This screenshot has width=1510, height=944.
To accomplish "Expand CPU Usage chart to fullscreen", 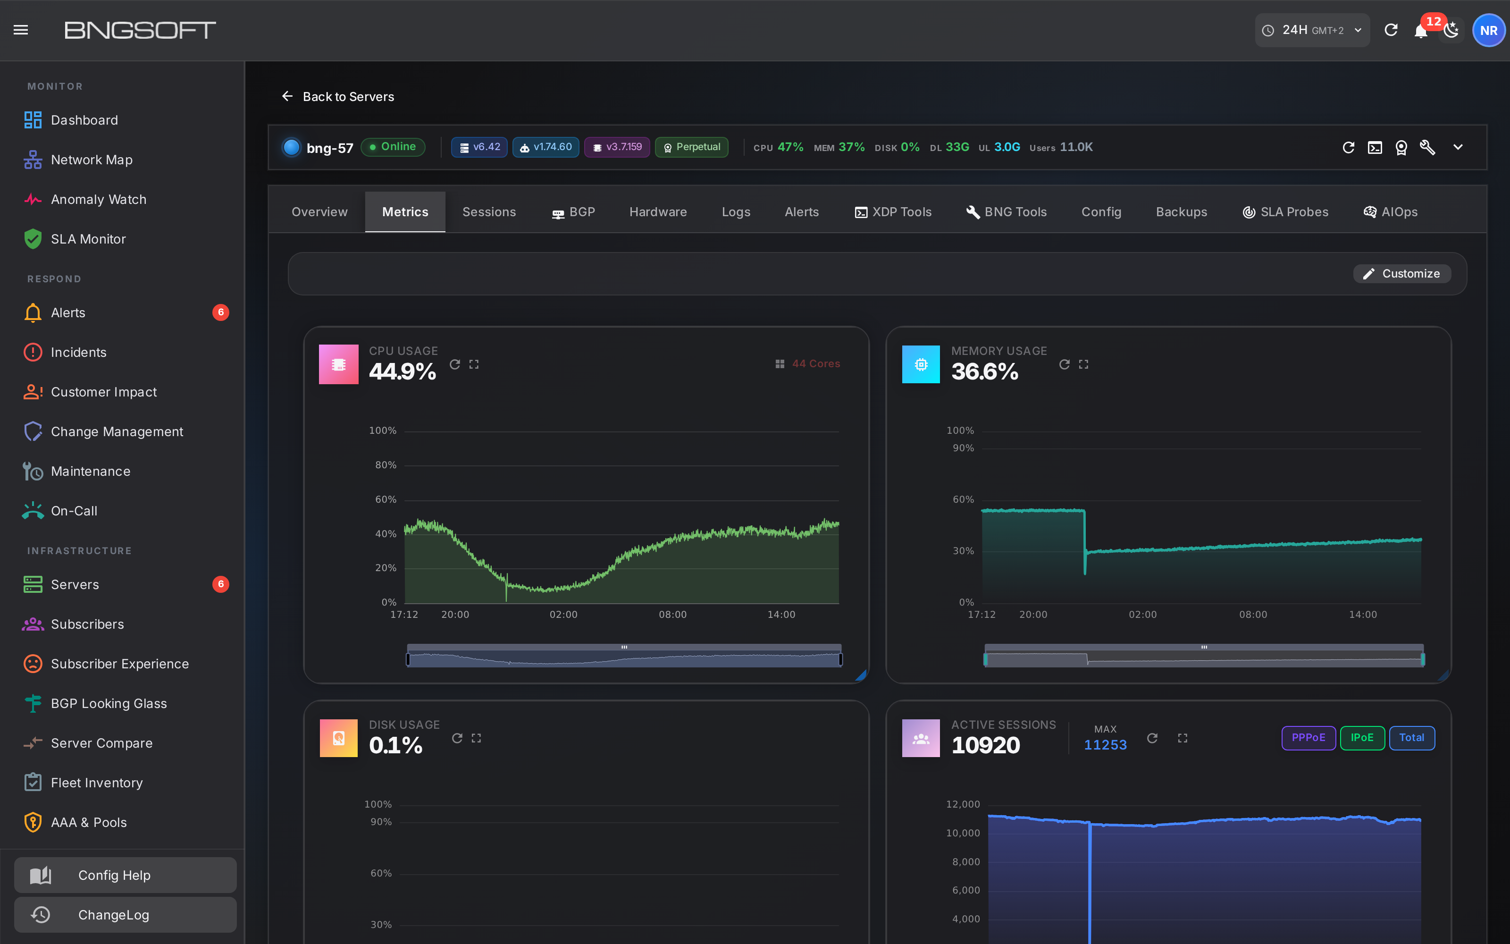I will point(474,364).
